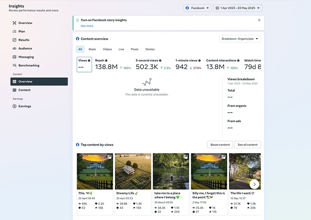Click the Content grid icon in sidebar
Screen dimensions: 311x220
14,90
